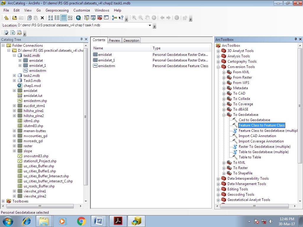Toggle the Catalog Tree window icon
Viewport: 303px width, 227px height.
click(87, 18)
